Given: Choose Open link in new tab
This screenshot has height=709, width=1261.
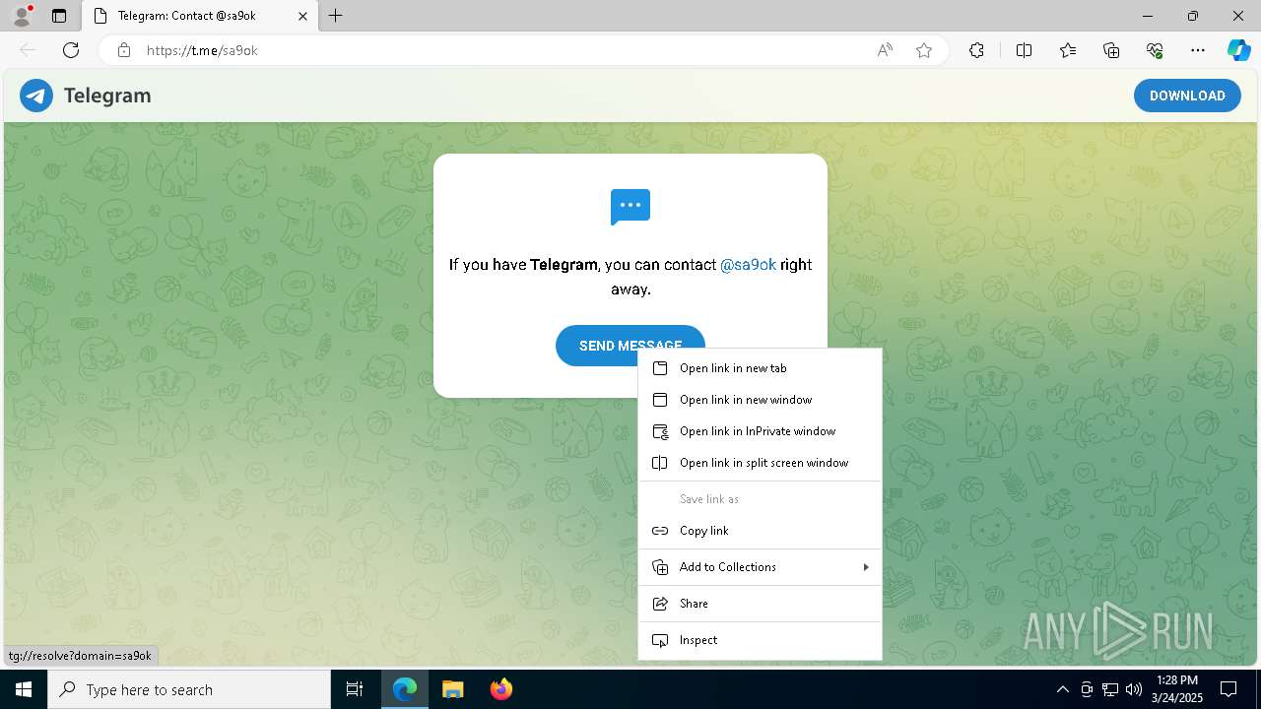Looking at the screenshot, I should [x=760, y=368].
